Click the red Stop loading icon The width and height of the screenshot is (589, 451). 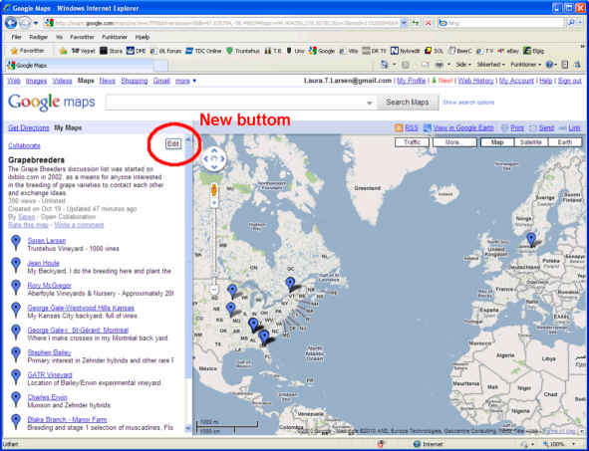pyautogui.click(x=428, y=23)
